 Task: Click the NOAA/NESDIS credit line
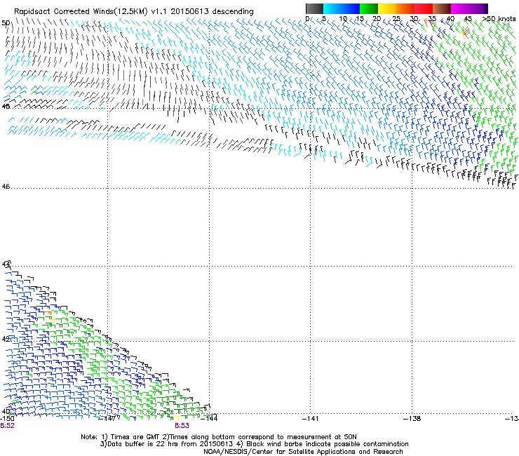pyautogui.click(x=303, y=452)
